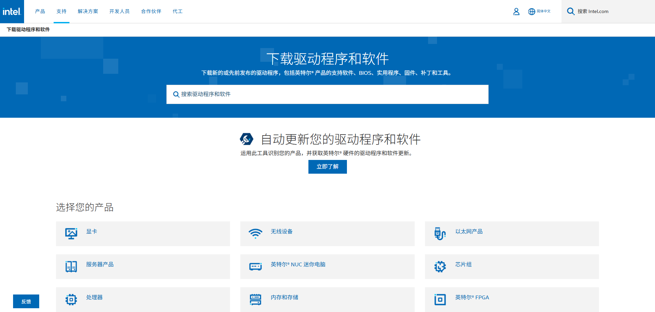Click the 内存和存储 memory module icon
The image size is (655, 312).
[x=255, y=299]
